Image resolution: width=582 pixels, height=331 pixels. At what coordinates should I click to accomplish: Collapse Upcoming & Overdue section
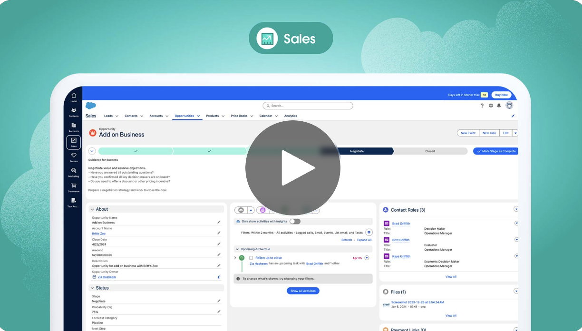[237, 249]
